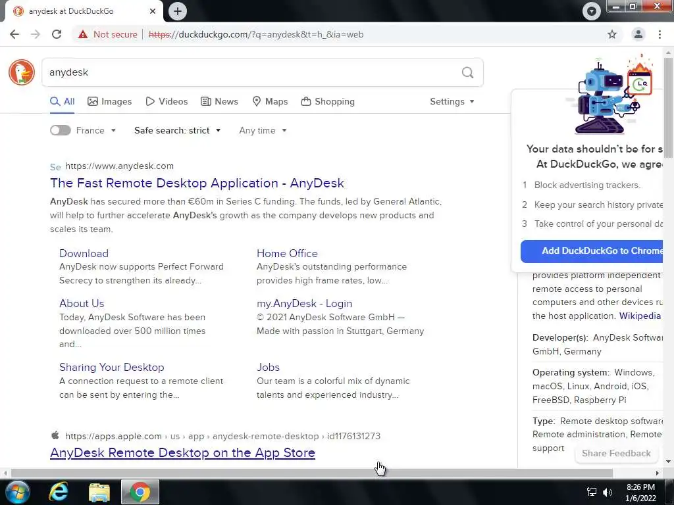674x505 pixels.
Task: Click the https://www.anydesk.com URL text
Action: 120,166
